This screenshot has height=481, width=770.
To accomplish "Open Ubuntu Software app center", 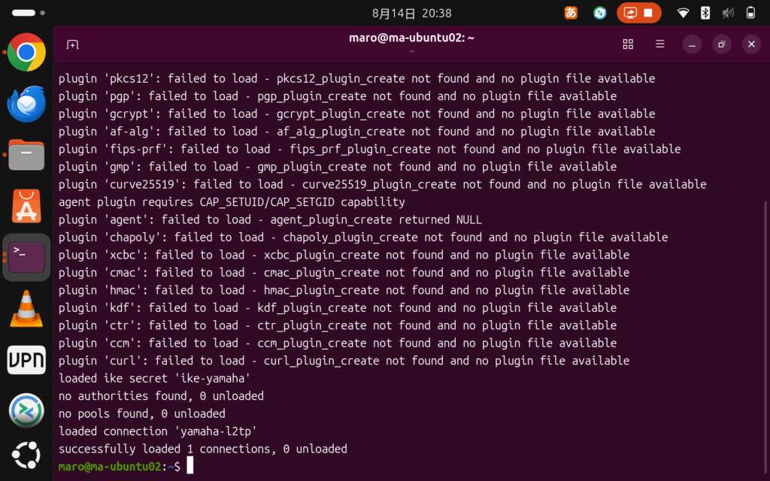I will [x=26, y=206].
